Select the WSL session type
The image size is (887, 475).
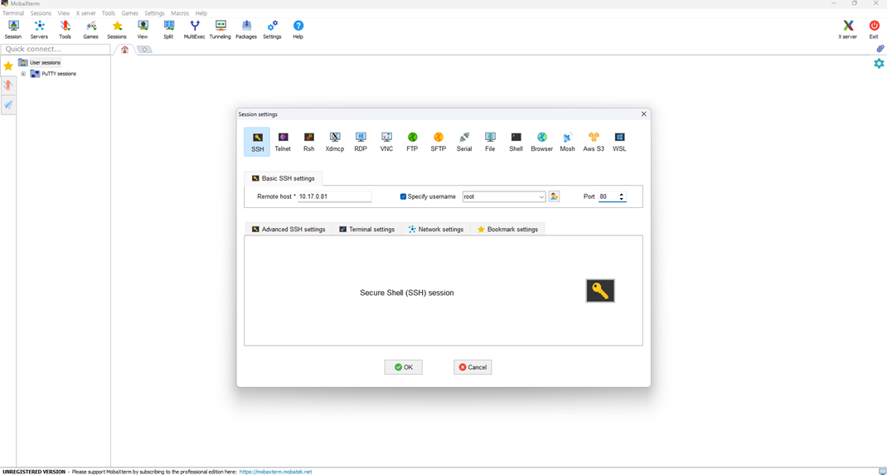[x=619, y=142]
